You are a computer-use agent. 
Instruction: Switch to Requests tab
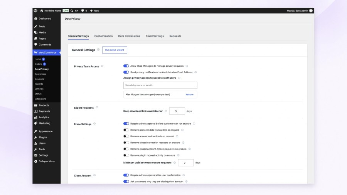tap(175, 36)
